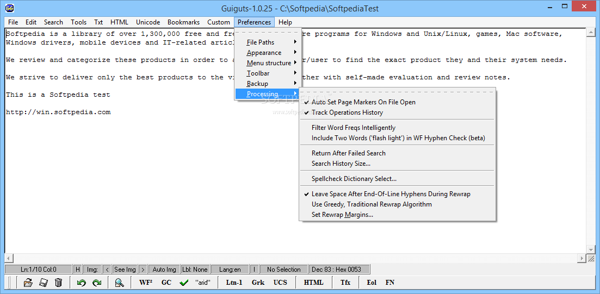
Task: Open Word Frequency with WF² button
Action: pos(146,283)
